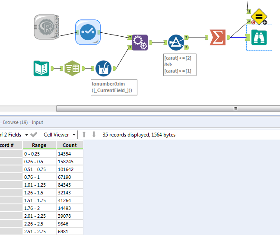
Task: Click the Dynamic Rename S input anchor
Action: pos(130,48)
